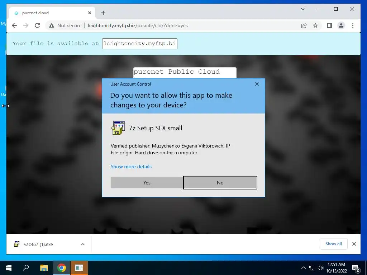Screen dimensions: 367x275
Task: Click Verified publisher Muzychenko text
Action: tap(170, 146)
